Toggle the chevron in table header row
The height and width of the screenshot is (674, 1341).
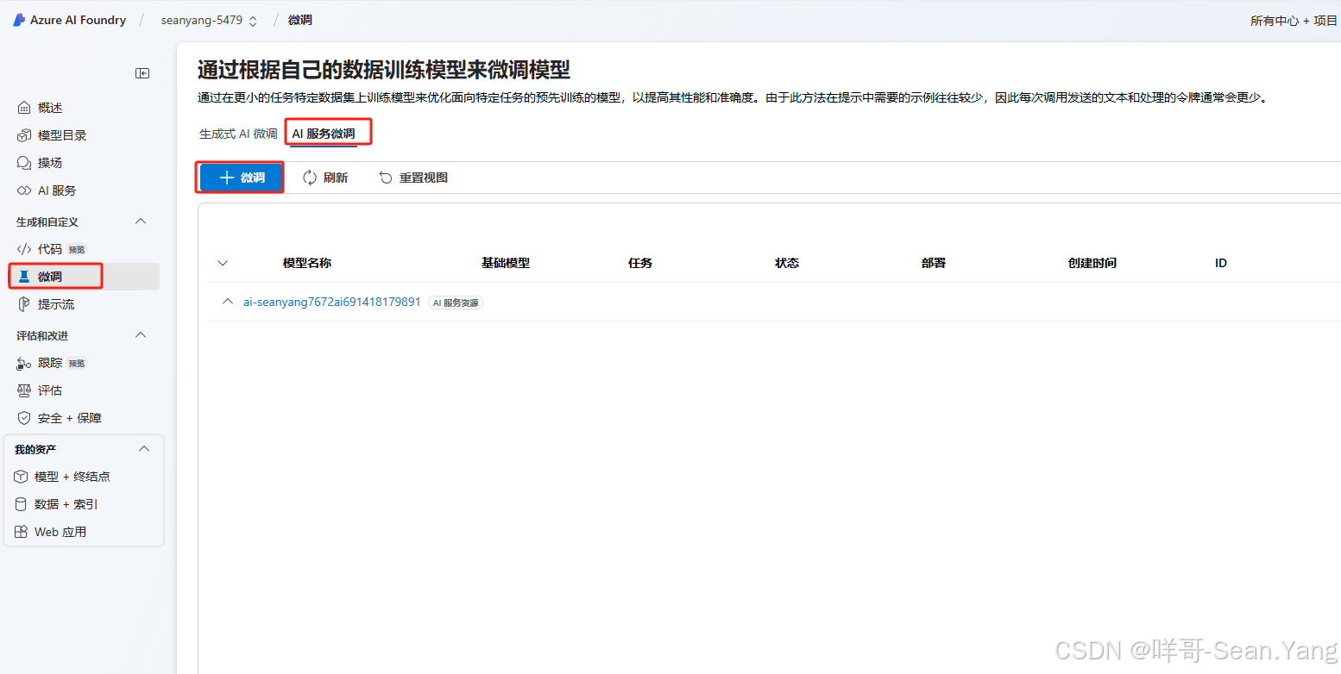pos(223,263)
